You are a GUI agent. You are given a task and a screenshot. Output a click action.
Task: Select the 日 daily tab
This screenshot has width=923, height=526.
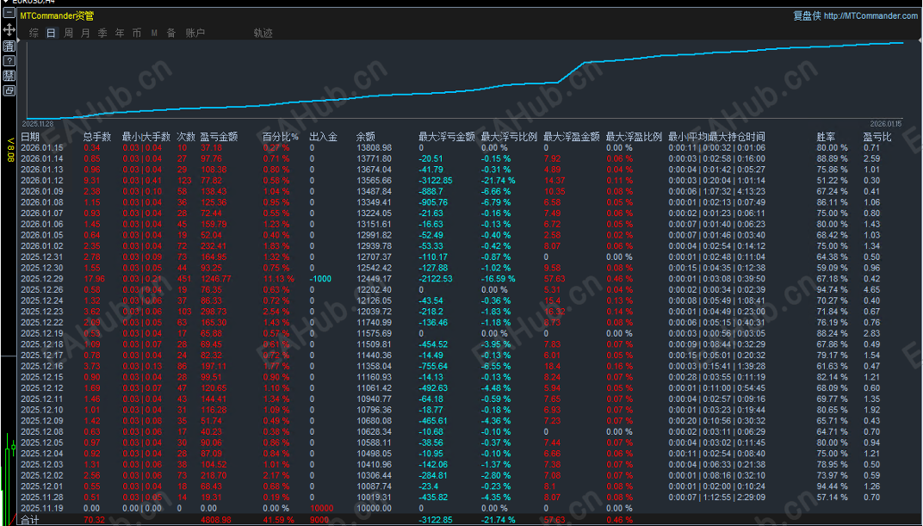(51, 33)
